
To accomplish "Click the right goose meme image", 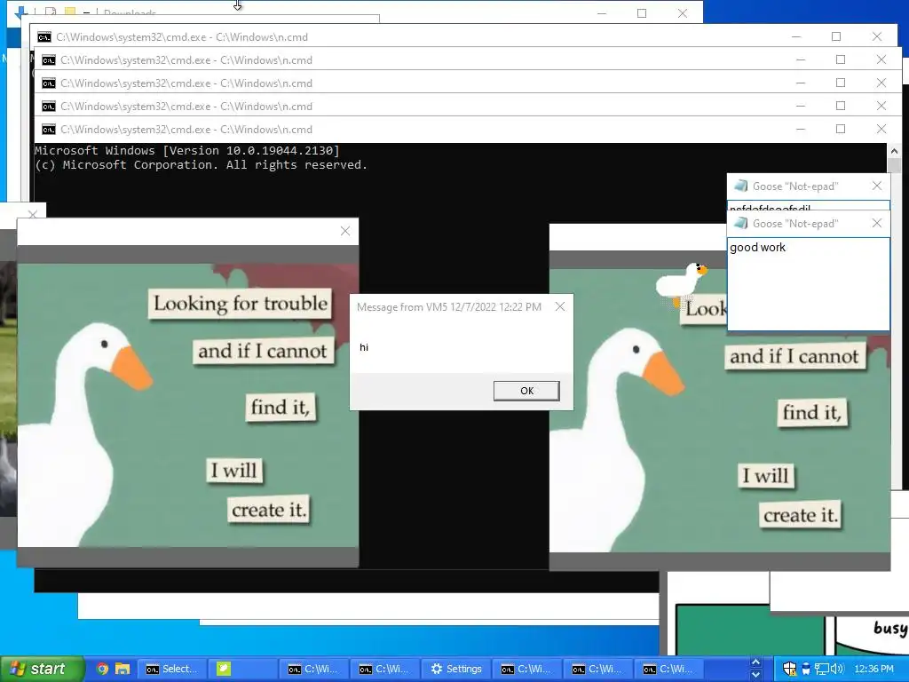I will pos(719,410).
